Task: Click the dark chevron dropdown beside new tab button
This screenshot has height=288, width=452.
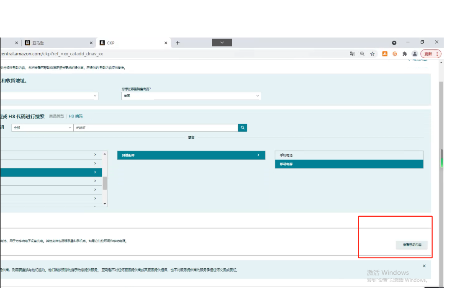Action: point(222,42)
